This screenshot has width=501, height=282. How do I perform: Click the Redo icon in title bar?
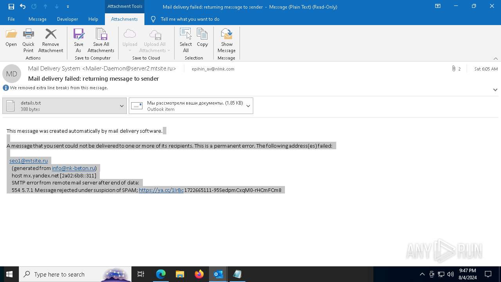click(x=34, y=7)
